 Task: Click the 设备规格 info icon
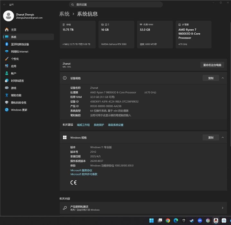(x=65, y=78)
